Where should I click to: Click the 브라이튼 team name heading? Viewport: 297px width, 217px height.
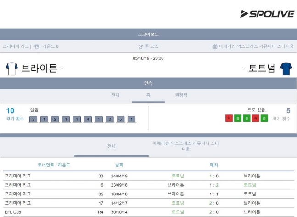pyautogui.click(x=39, y=69)
